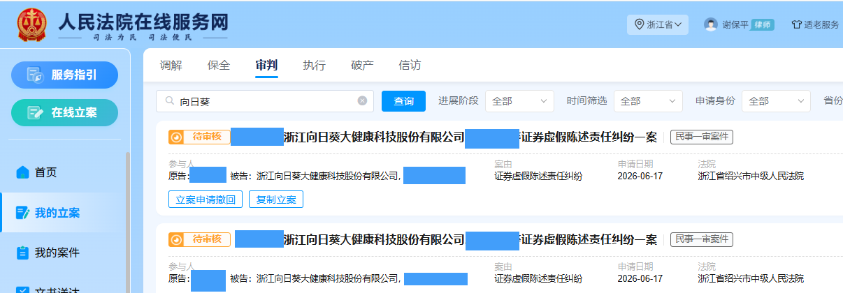Switch to the 保全 tab
The image size is (843, 293).
[x=219, y=66]
